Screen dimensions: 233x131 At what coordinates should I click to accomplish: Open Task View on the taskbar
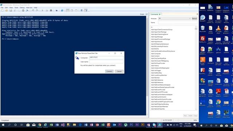(22, 125)
